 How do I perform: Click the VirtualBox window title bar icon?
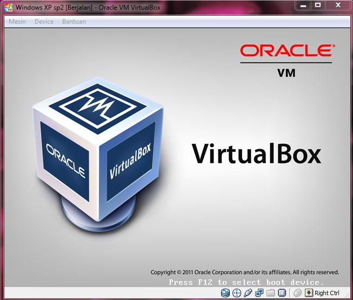point(9,8)
